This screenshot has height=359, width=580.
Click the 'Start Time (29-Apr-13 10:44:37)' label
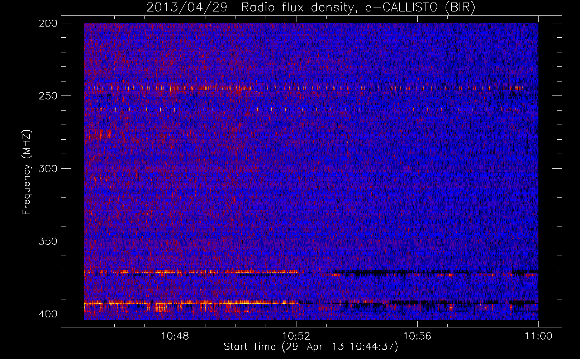311,347
